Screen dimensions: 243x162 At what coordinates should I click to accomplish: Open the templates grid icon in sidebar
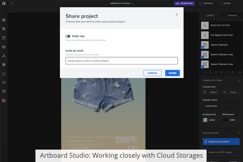click(x=4, y=29)
